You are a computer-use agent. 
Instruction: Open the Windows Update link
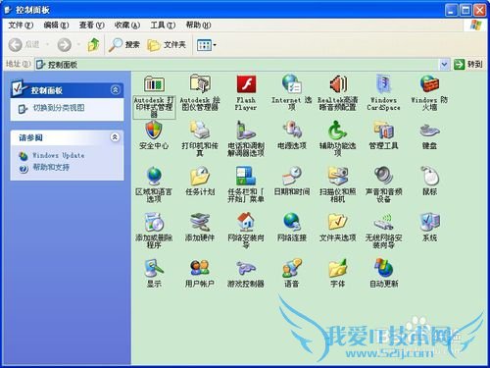[x=59, y=155]
